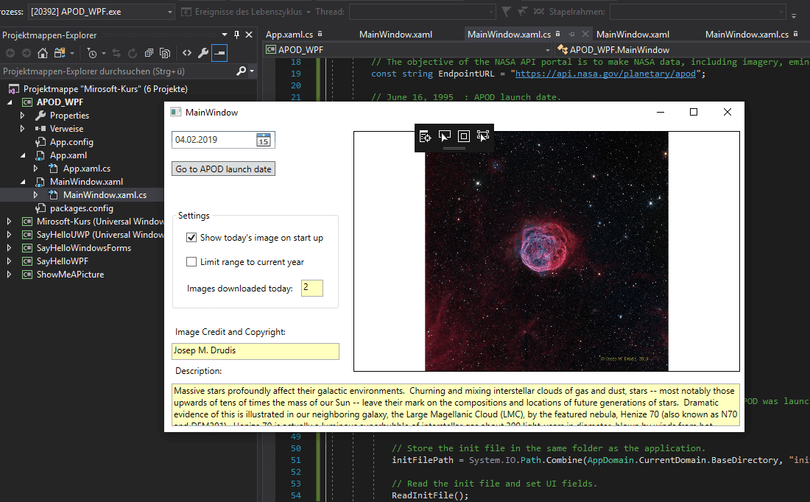Click the view code icon in Solution Explorer
Viewport: 810px width, 502px height.
tap(186, 53)
